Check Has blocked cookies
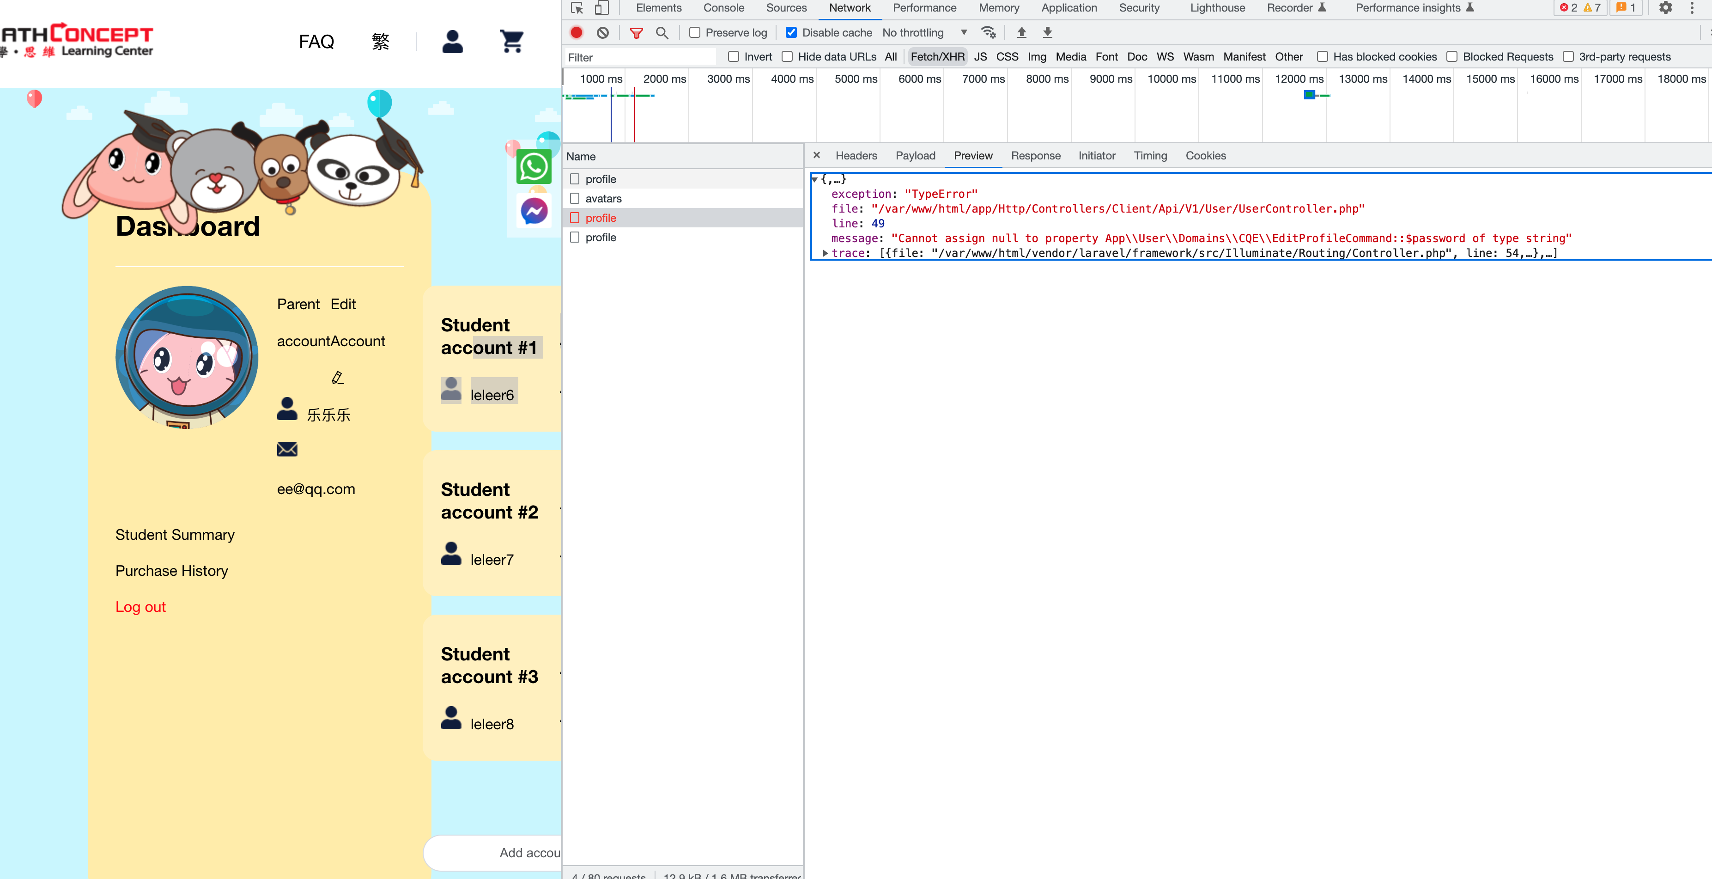 click(1323, 56)
